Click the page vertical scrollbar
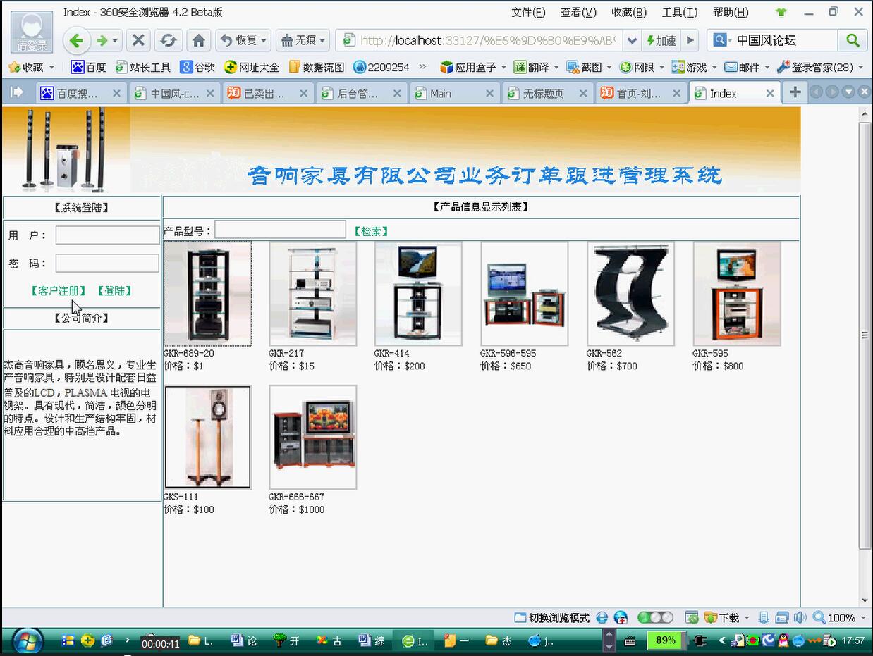873x656 pixels. [865, 335]
